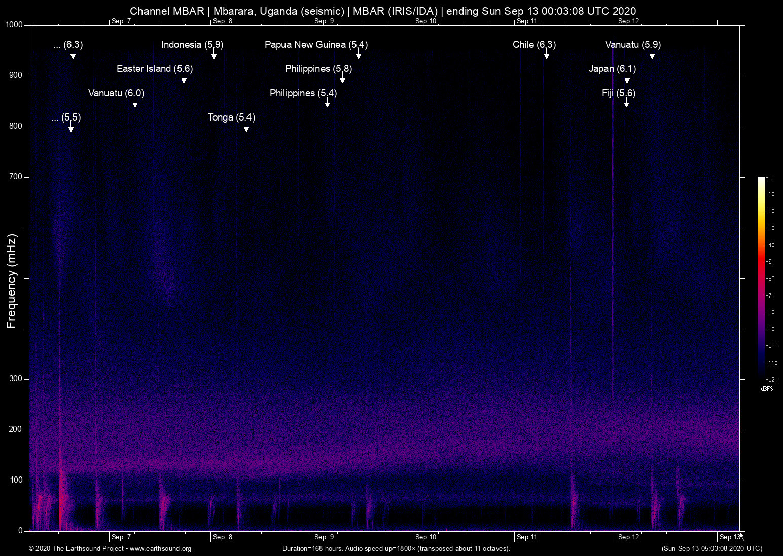Select the Philippines (5.4) annotation text
This screenshot has height=556, width=783.
pyautogui.click(x=303, y=93)
